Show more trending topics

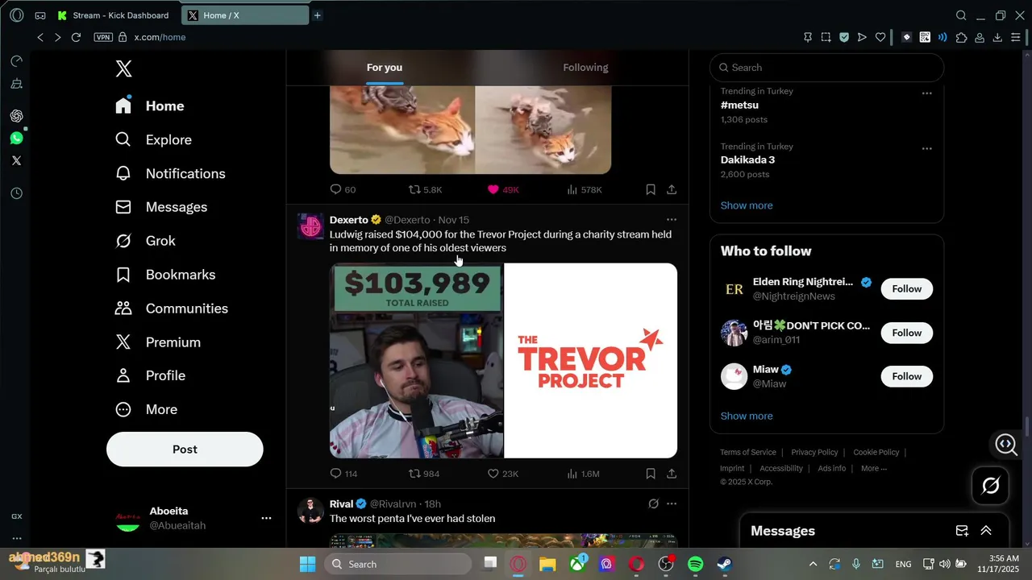coord(747,205)
